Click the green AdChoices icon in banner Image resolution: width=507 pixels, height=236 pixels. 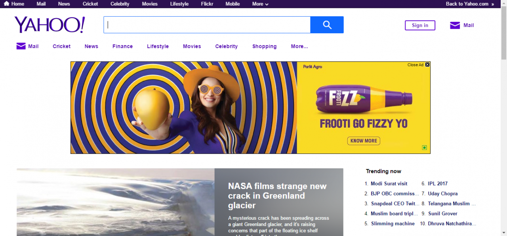[x=424, y=148]
